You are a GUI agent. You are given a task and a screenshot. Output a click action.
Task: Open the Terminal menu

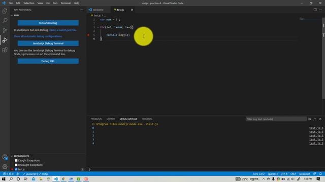click(x=66, y=3)
